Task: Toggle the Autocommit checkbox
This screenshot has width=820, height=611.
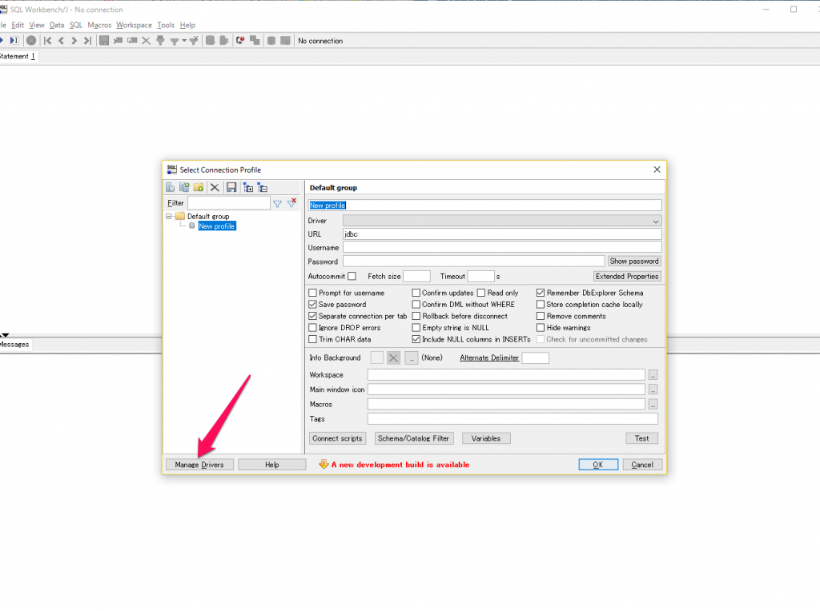Action: (x=352, y=276)
